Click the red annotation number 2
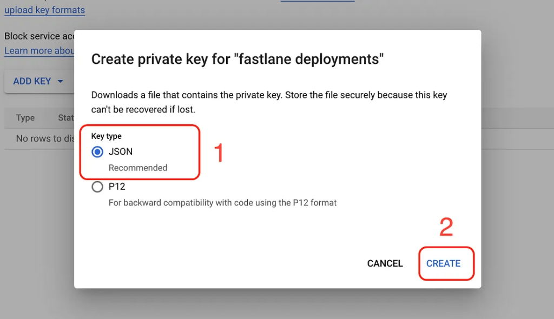The image size is (554, 319). pyautogui.click(x=446, y=227)
